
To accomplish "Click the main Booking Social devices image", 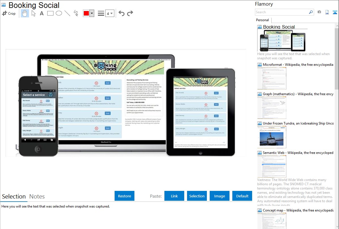I will pyautogui.click(x=126, y=103).
